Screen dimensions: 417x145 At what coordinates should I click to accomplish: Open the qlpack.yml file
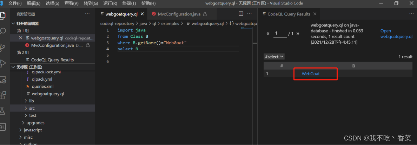tap(42, 79)
